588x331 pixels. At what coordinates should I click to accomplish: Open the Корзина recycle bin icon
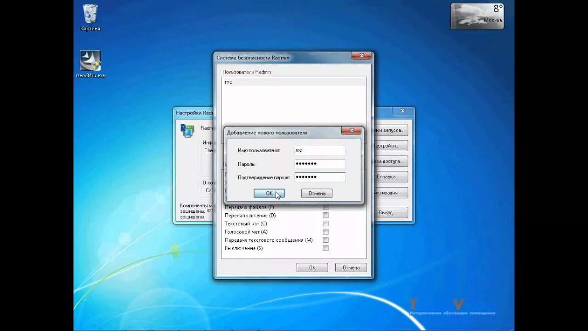click(x=90, y=17)
